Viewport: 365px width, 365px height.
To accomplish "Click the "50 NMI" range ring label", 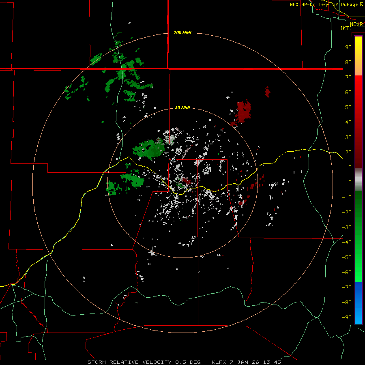I will (182, 107).
